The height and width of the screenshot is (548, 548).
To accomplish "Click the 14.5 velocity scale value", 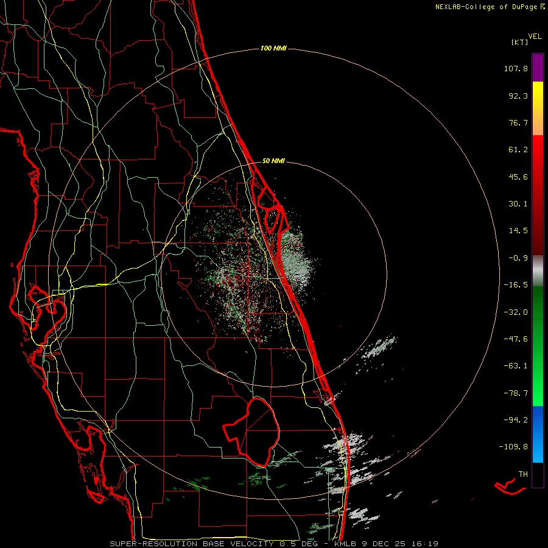I will pos(518,231).
